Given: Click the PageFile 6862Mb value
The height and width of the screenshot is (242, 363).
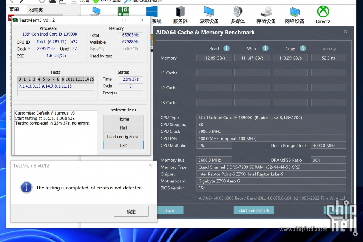Looking at the screenshot, I should click(130, 49).
